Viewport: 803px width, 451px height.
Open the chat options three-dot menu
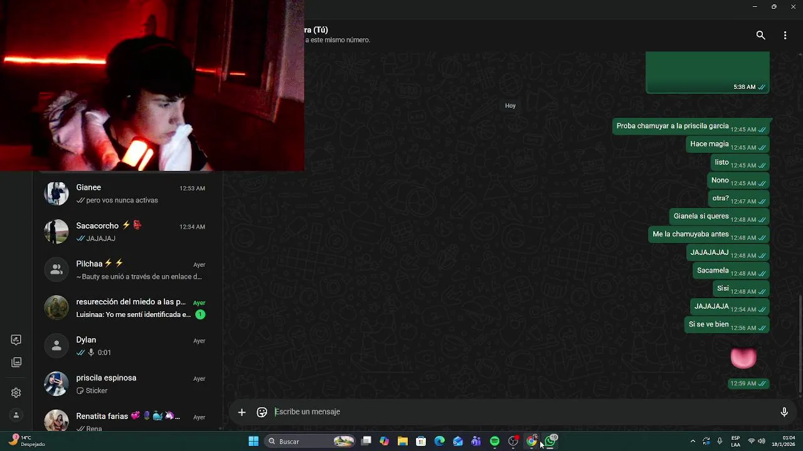785,35
